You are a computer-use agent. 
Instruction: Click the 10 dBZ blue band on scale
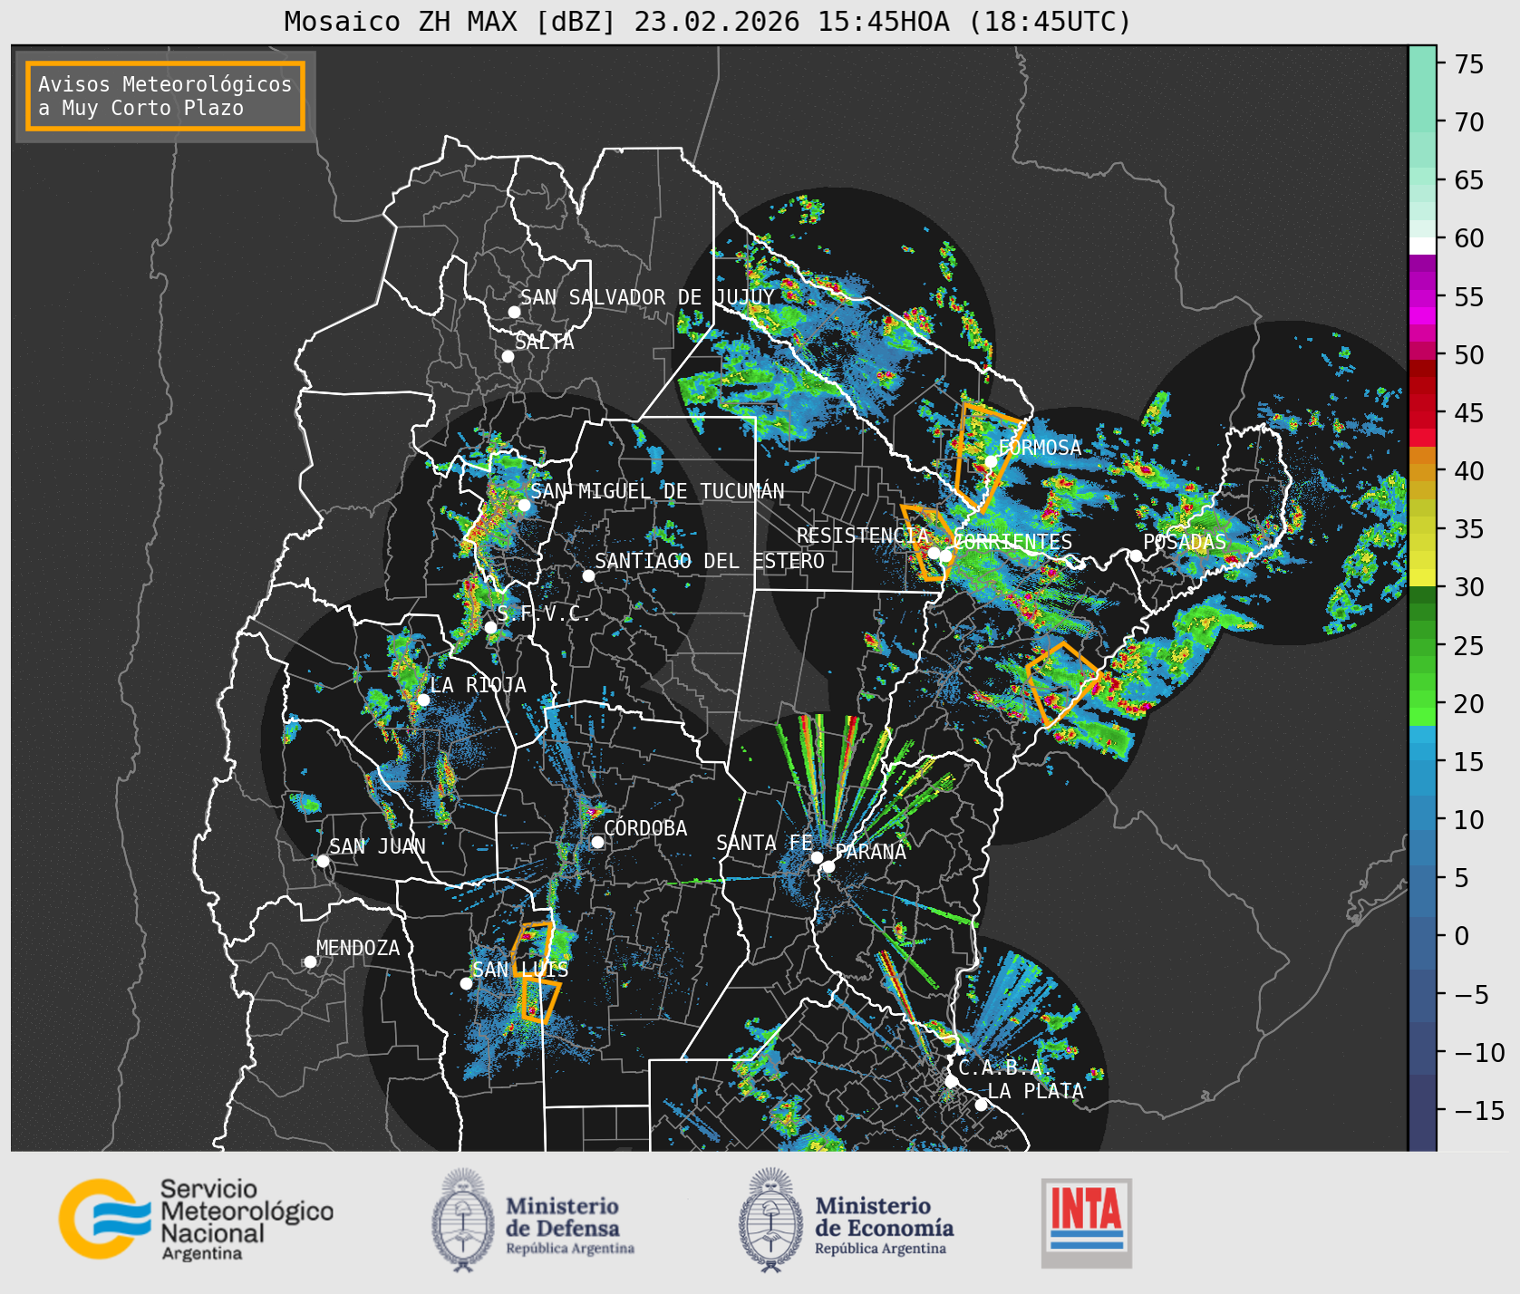point(1422,820)
